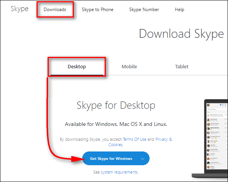Switch to the Tablet tab

coord(182,67)
